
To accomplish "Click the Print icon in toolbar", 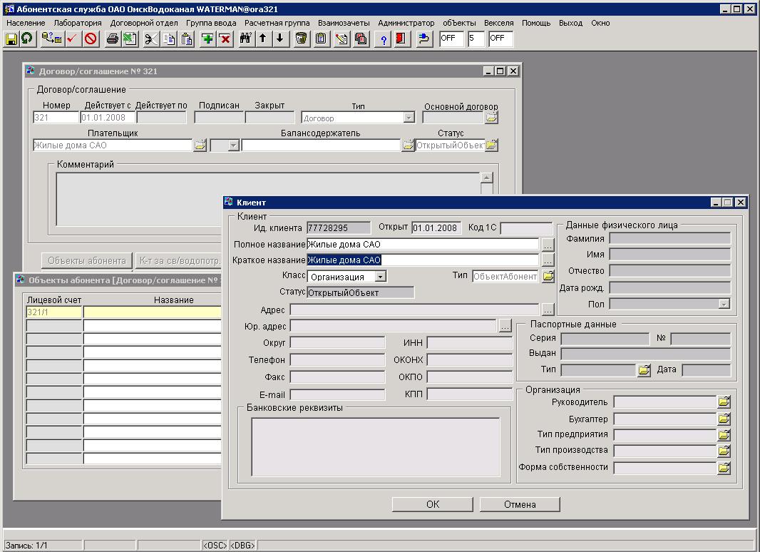I will pyautogui.click(x=112, y=39).
